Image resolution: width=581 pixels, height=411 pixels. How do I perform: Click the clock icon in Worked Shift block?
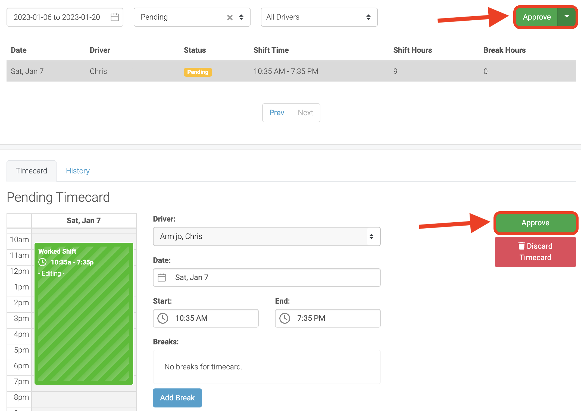click(42, 262)
